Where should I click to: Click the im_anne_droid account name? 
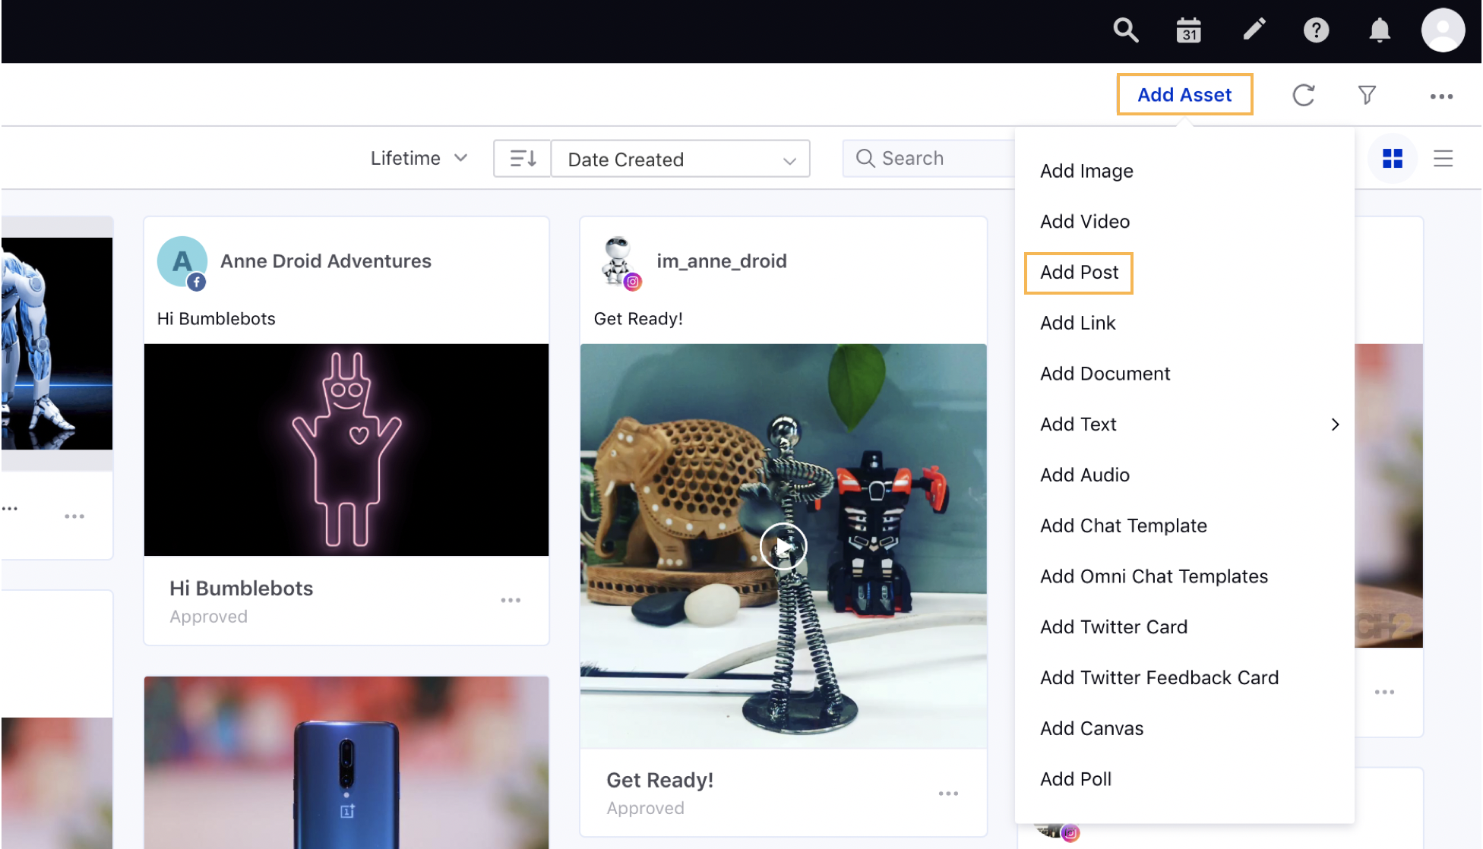722,261
